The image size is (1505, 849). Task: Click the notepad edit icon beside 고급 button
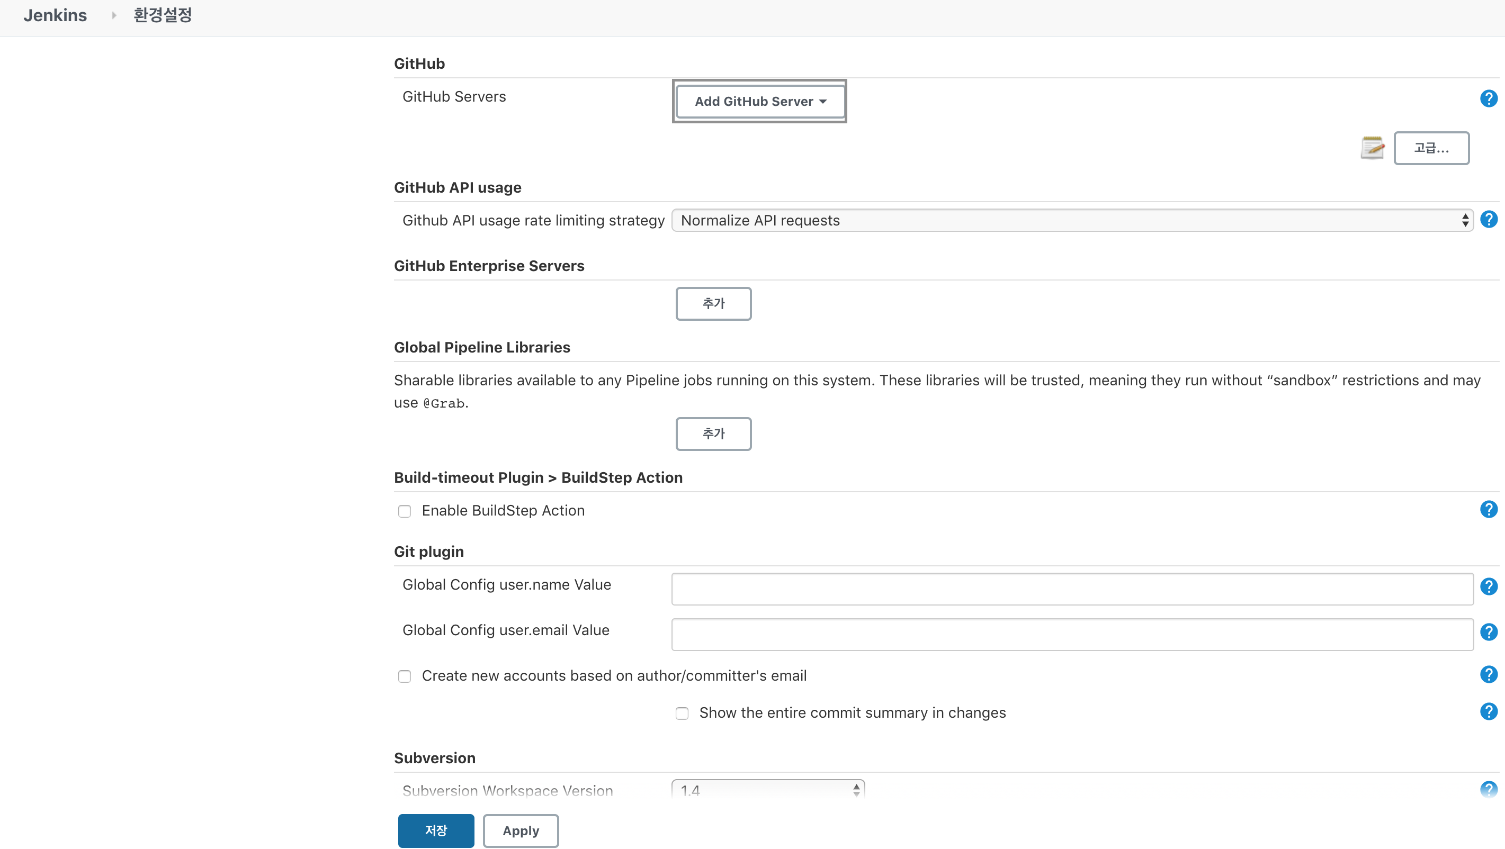(1373, 148)
